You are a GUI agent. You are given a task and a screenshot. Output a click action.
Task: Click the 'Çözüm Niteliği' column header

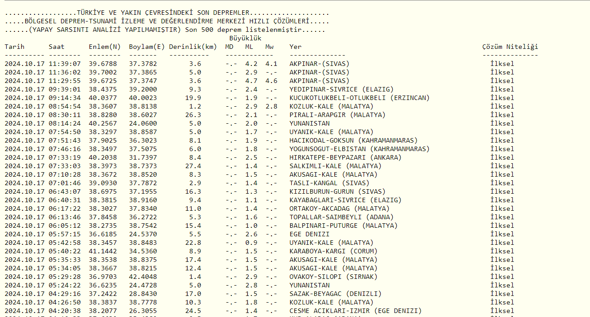pos(510,47)
